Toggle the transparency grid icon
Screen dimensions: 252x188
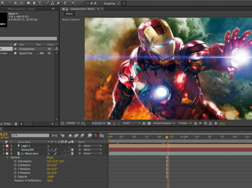(149, 123)
